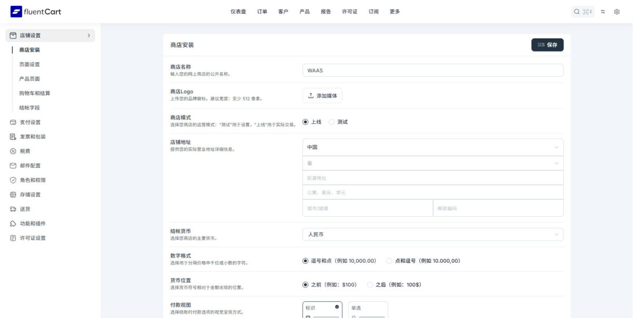
Task: Click the 添加媒体 upload button
Action: [322, 95]
